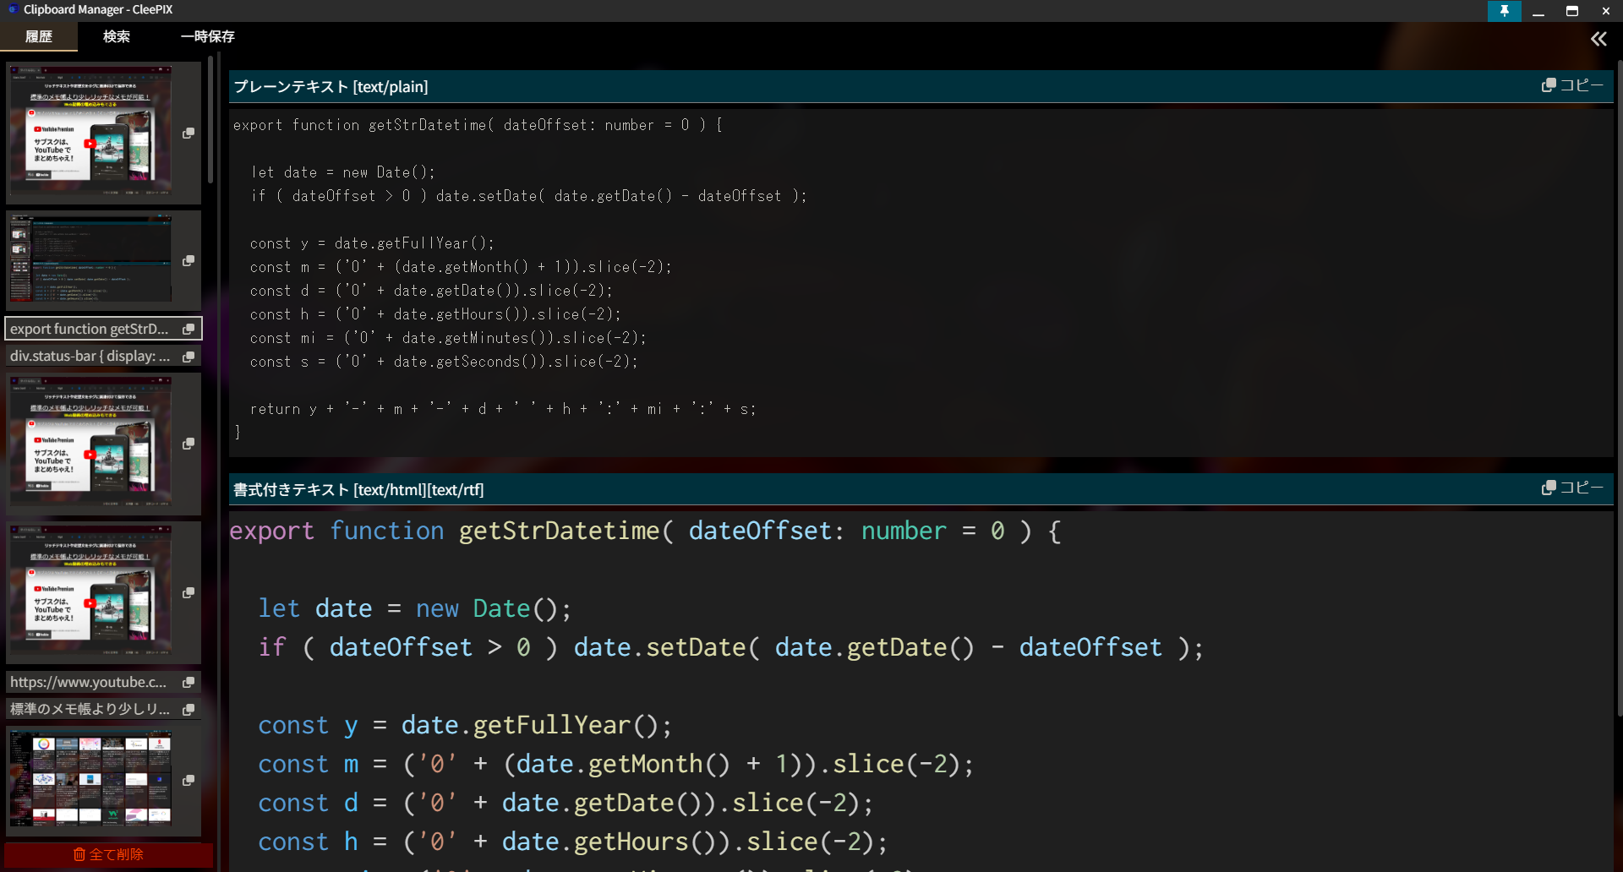The height and width of the screenshot is (872, 1623).
Task: Maximize the Clipboard Manager window
Action: tap(1572, 11)
